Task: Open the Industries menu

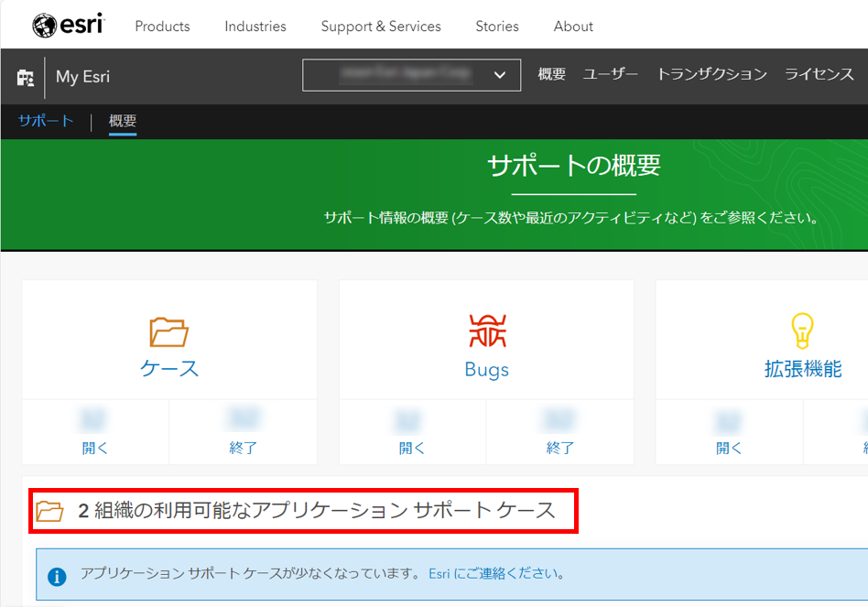Action: coord(255,26)
